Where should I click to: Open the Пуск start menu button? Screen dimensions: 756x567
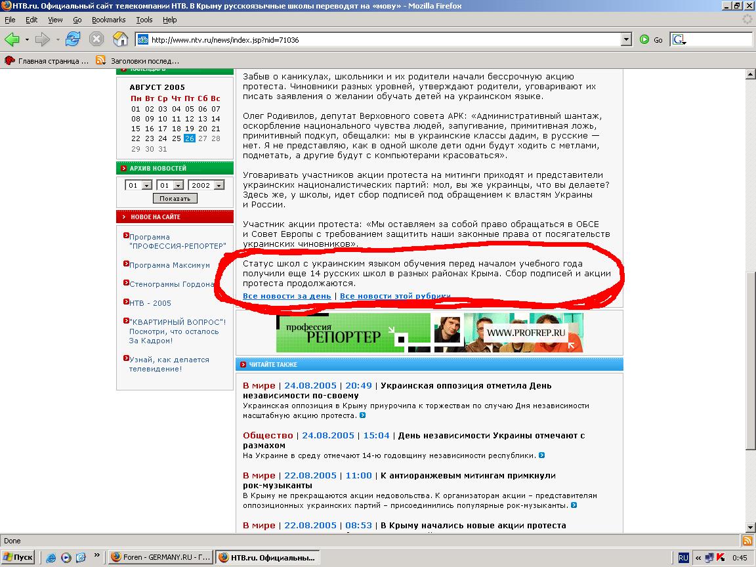(18, 557)
